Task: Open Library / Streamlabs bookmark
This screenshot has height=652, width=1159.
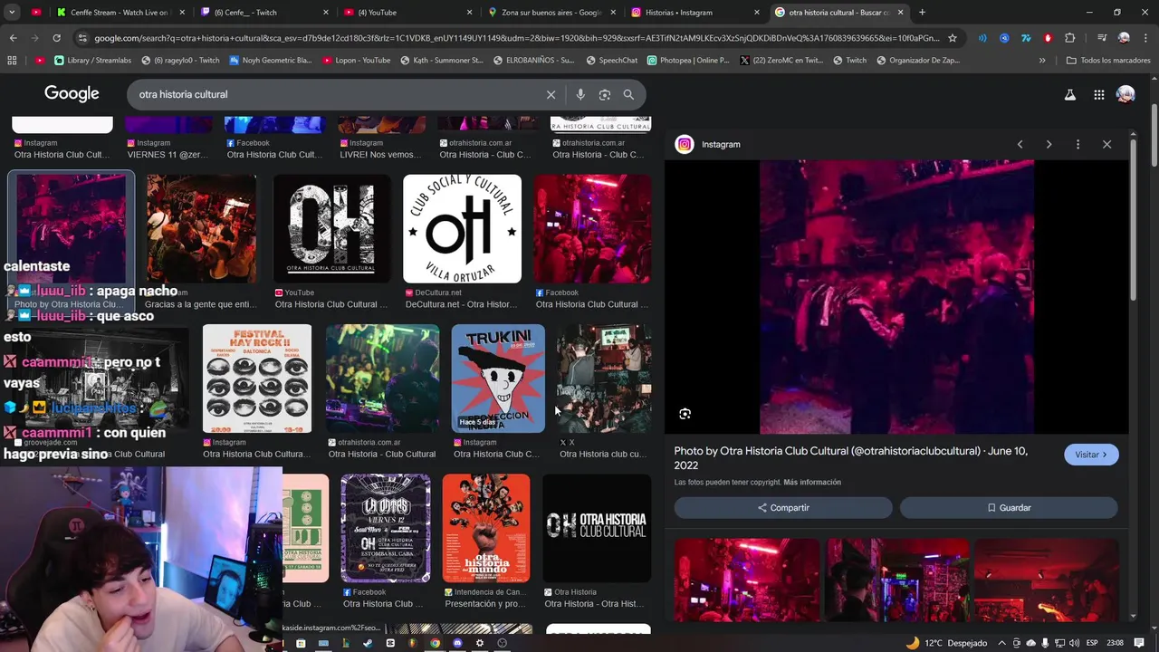Action: 92,60
